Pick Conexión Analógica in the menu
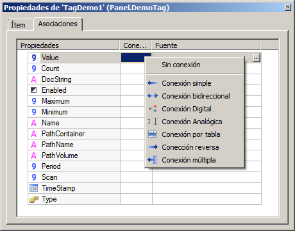 [x=194, y=122]
